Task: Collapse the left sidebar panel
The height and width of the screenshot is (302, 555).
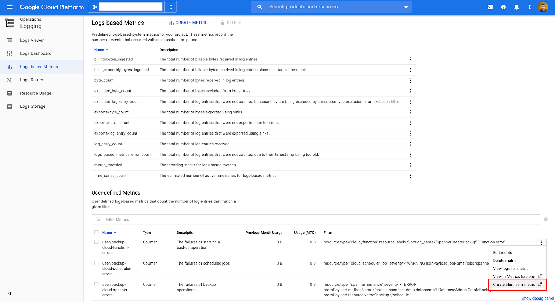Action: [9, 293]
